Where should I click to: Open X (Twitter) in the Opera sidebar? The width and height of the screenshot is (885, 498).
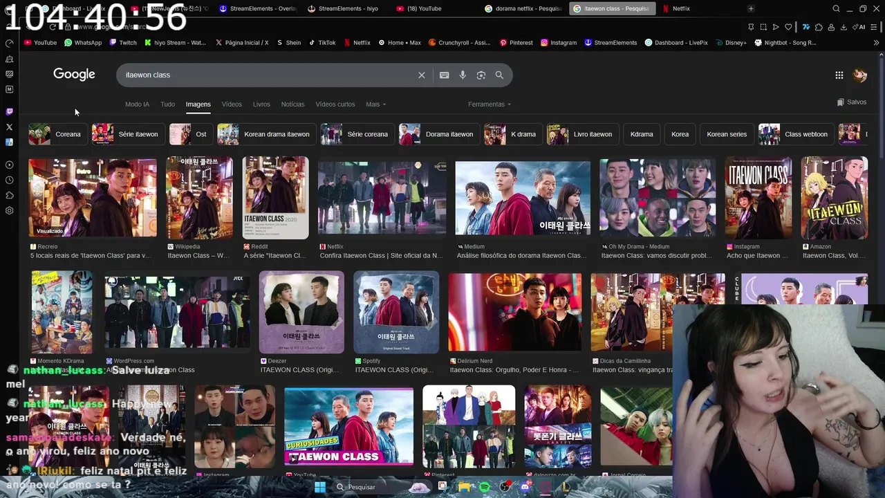9,127
